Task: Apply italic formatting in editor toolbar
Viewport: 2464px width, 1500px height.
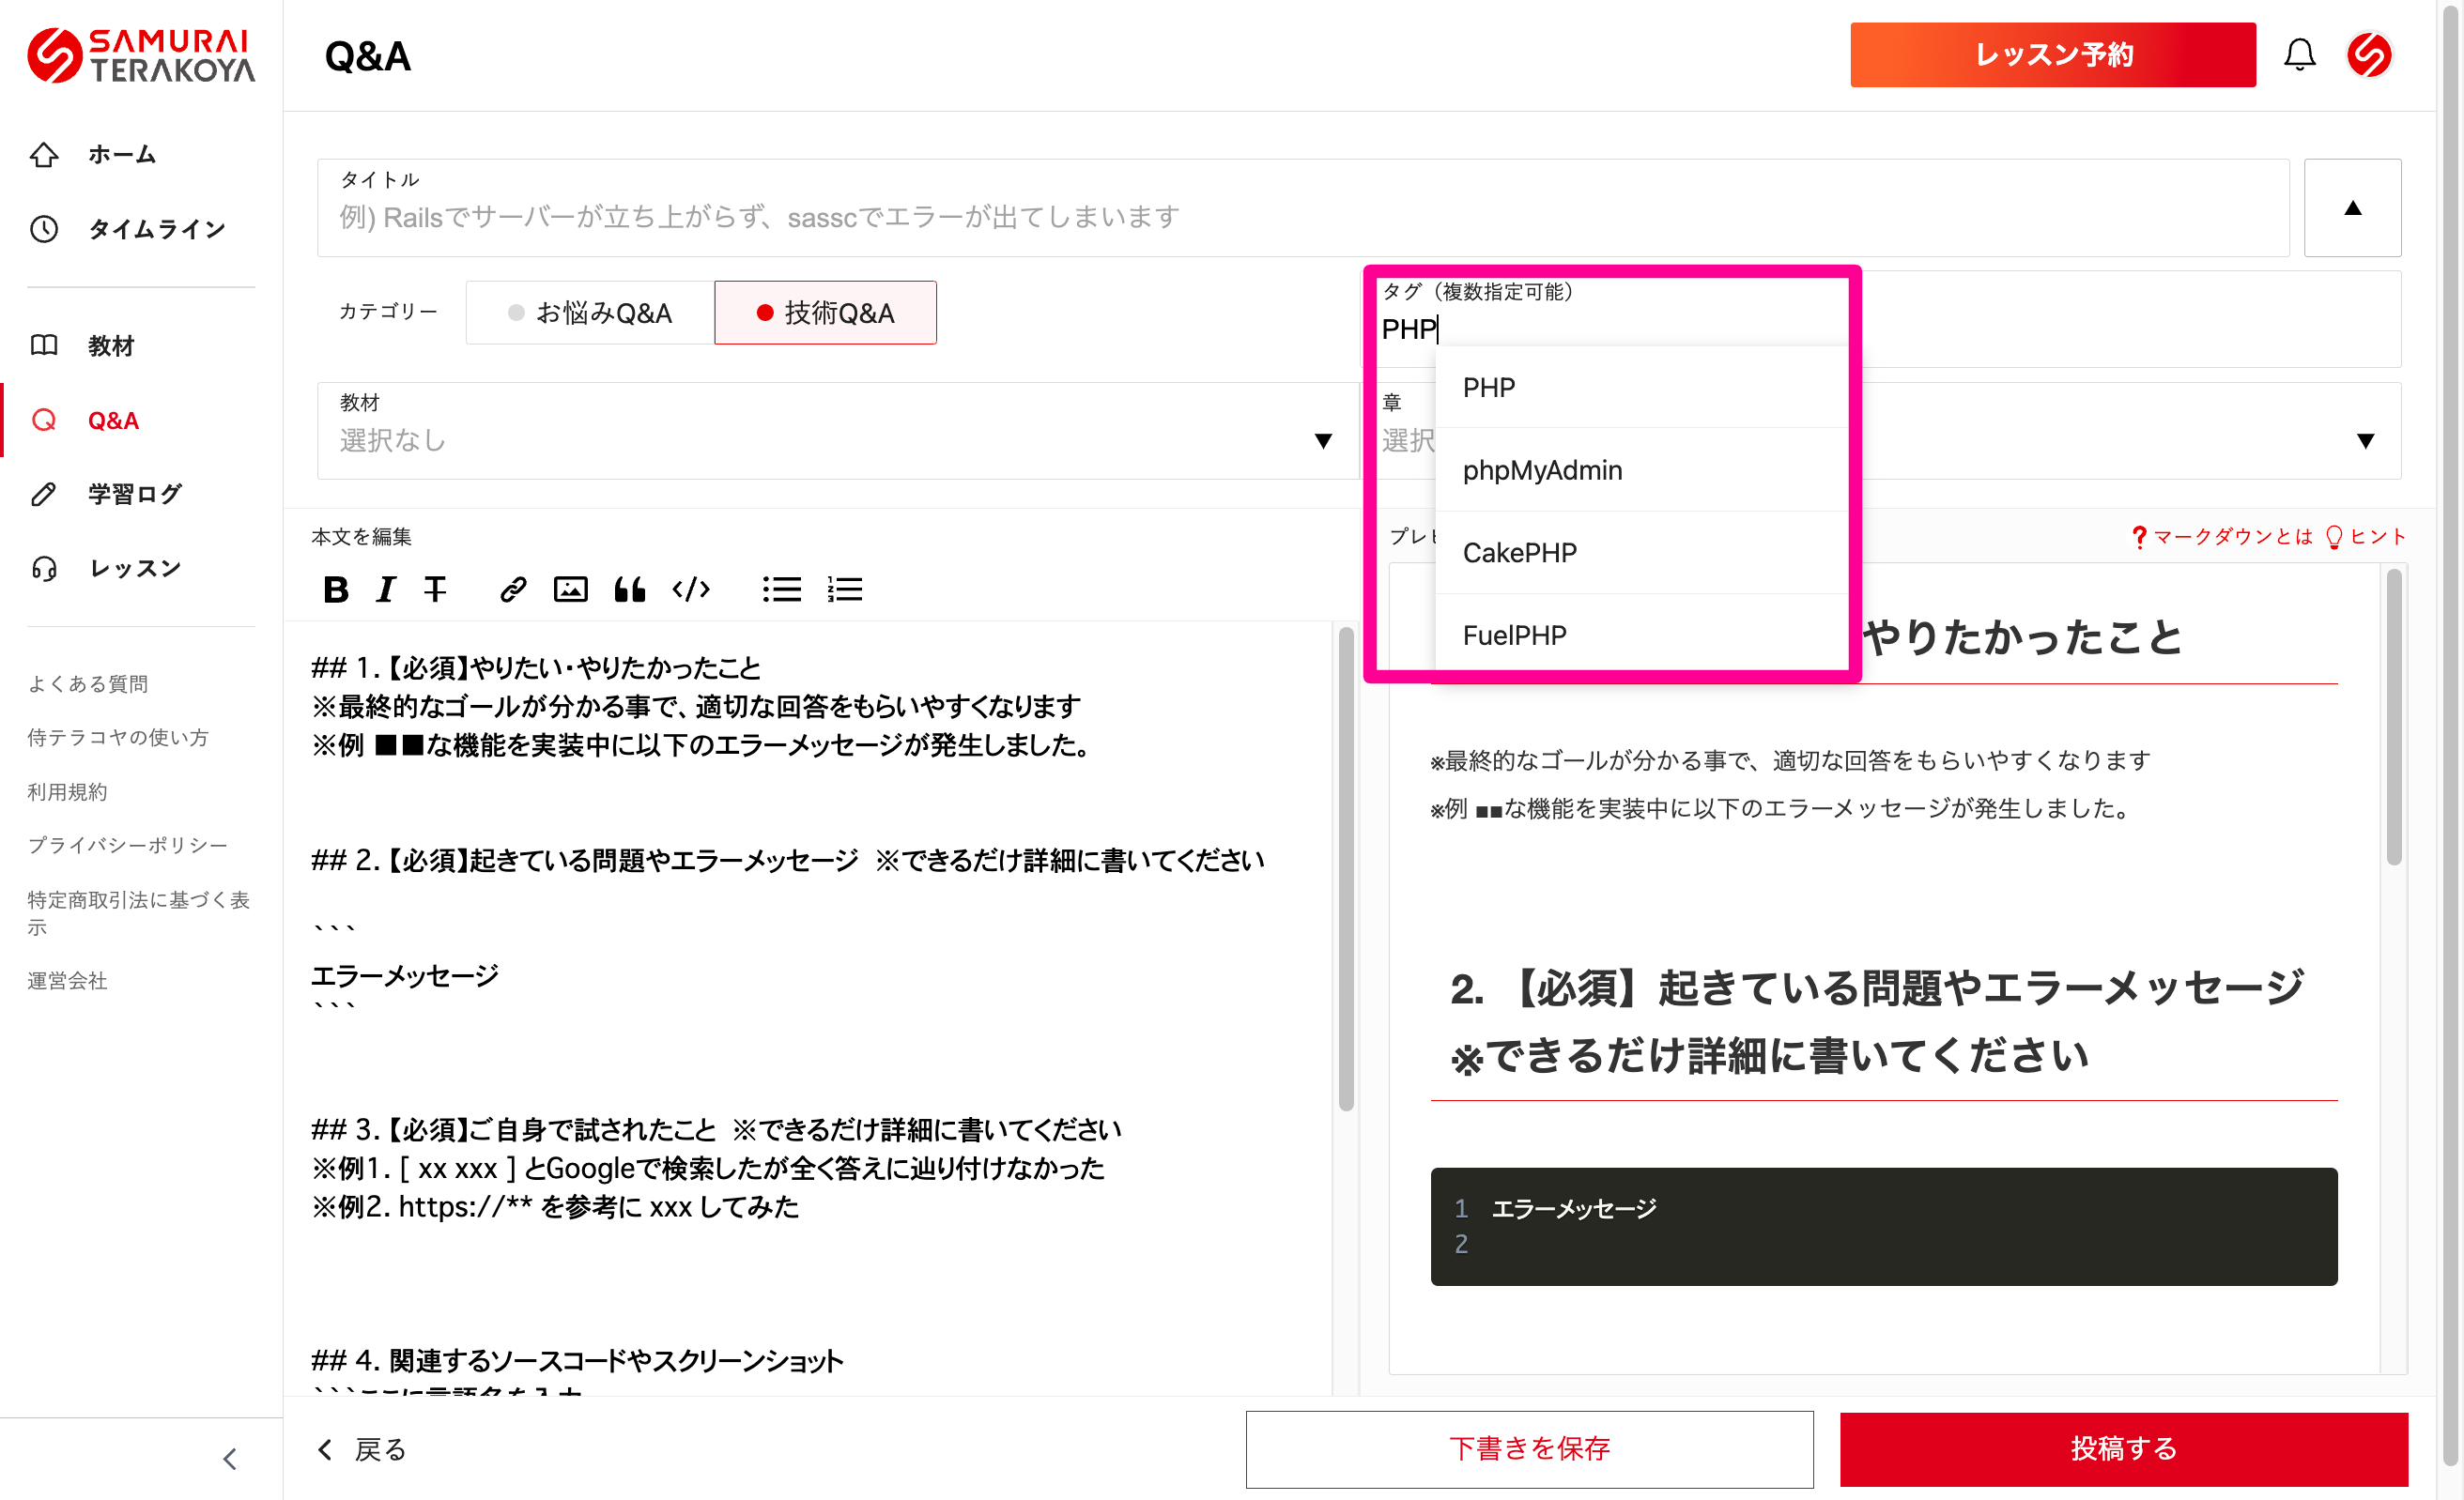Action: 386,589
